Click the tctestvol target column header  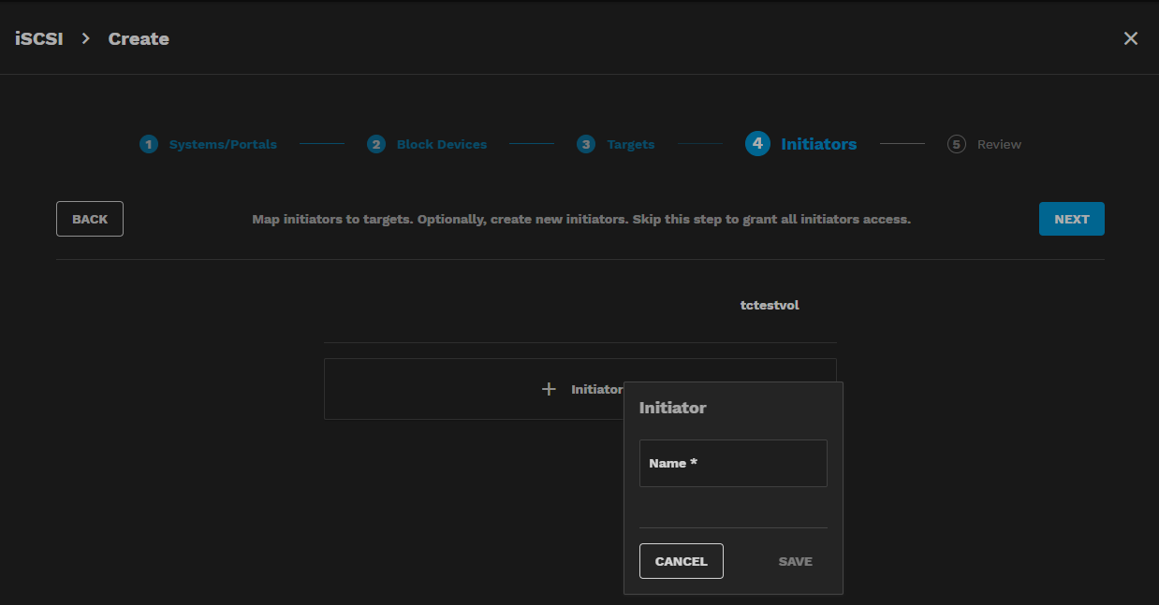(769, 305)
